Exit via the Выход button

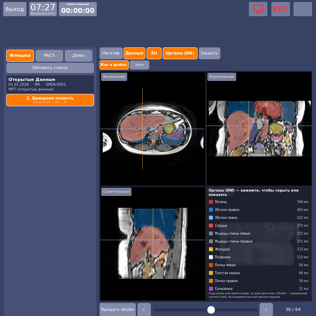15,9
